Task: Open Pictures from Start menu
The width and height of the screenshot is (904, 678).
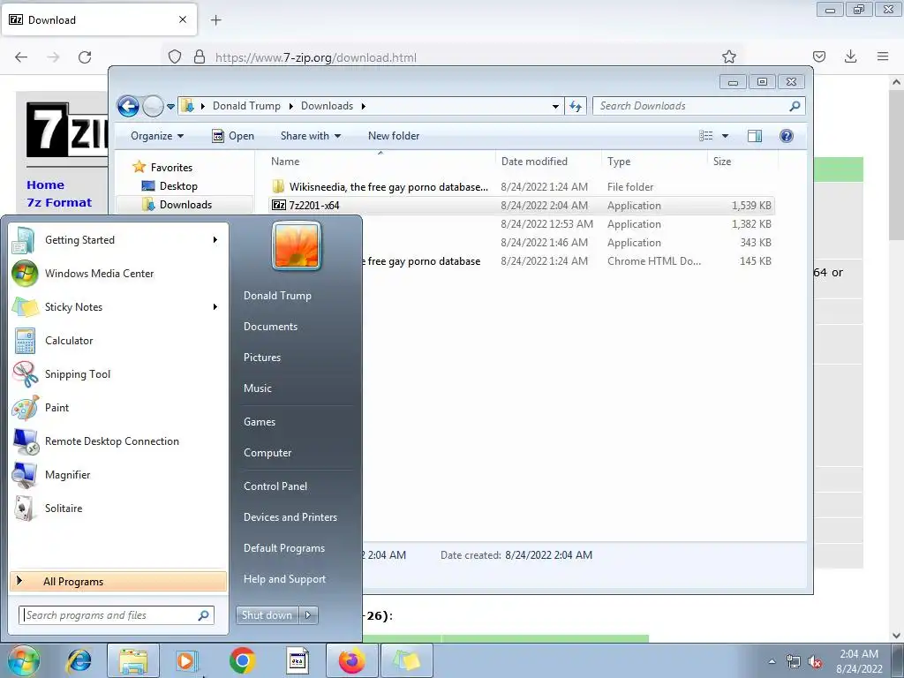Action: 261,358
